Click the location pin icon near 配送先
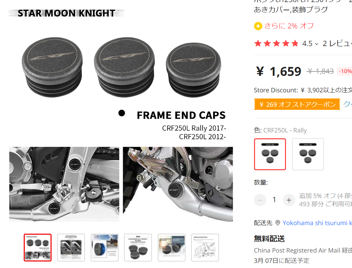Screen dimensions: 352x268 click(278, 223)
